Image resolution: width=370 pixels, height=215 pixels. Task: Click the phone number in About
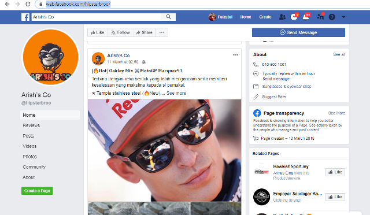click(x=274, y=64)
